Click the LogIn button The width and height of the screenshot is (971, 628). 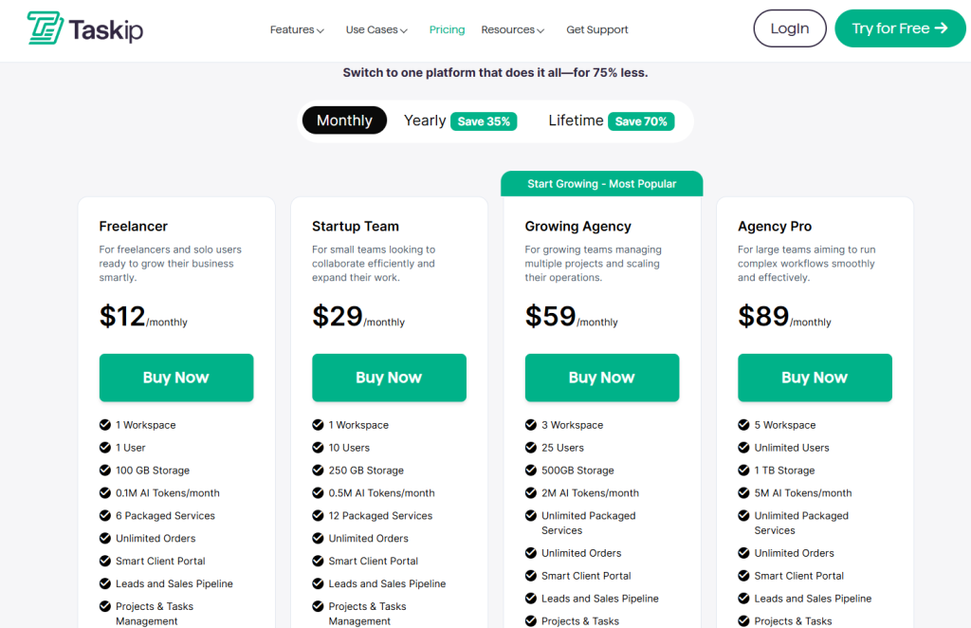click(790, 28)
